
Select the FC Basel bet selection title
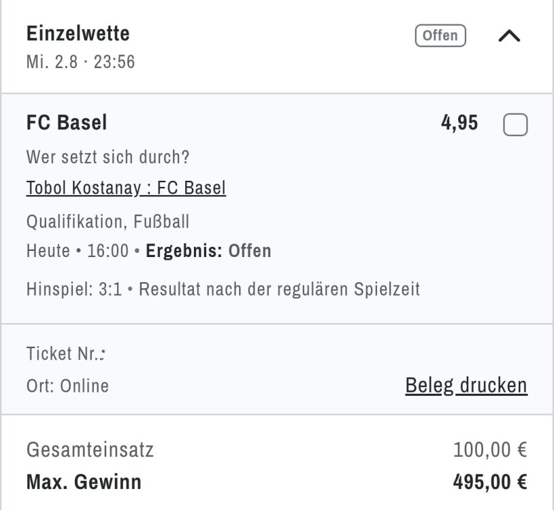pyautogui.click(x=67, y=123)
